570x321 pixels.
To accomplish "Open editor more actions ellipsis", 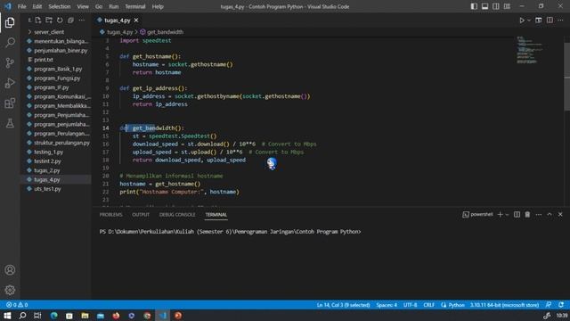I will (560, 21).
